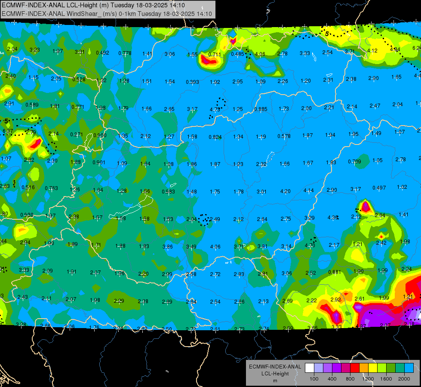The image size is (421, 387).
Task: Click the map value 0.271
Action: (77, 134)
